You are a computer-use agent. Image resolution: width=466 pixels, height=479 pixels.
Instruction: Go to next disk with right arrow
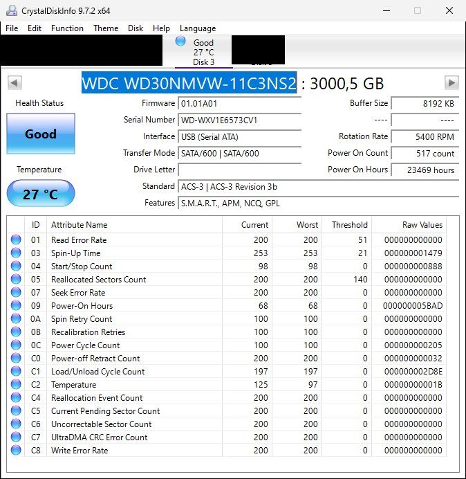tap(451, 83)
